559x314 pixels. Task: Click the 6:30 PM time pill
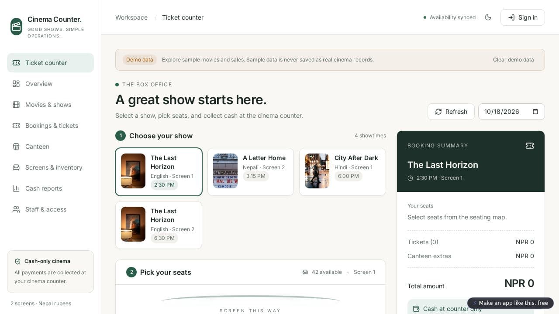click(164, 238)
